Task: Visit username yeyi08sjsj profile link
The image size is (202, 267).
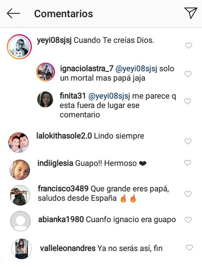Action: [x=54, y=40]
